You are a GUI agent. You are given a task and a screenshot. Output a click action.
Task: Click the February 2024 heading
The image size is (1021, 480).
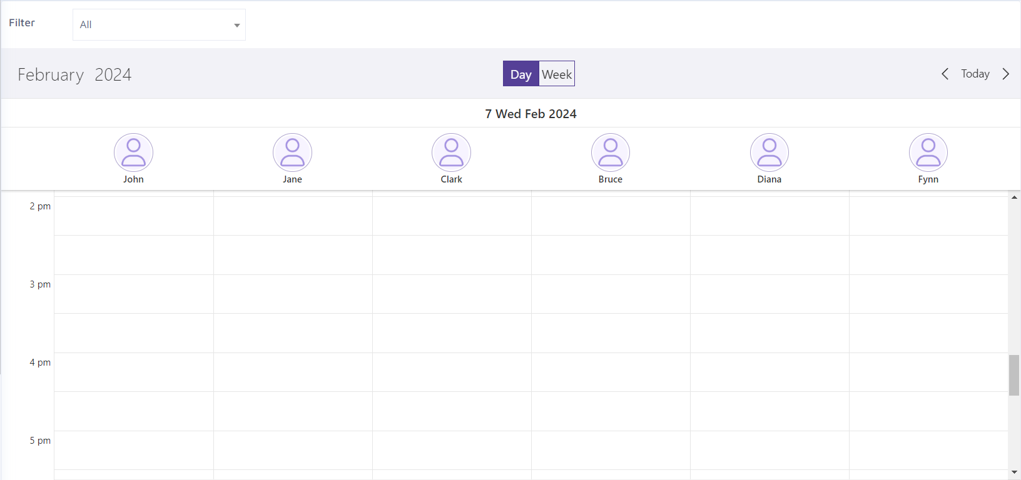click(74, 74)
